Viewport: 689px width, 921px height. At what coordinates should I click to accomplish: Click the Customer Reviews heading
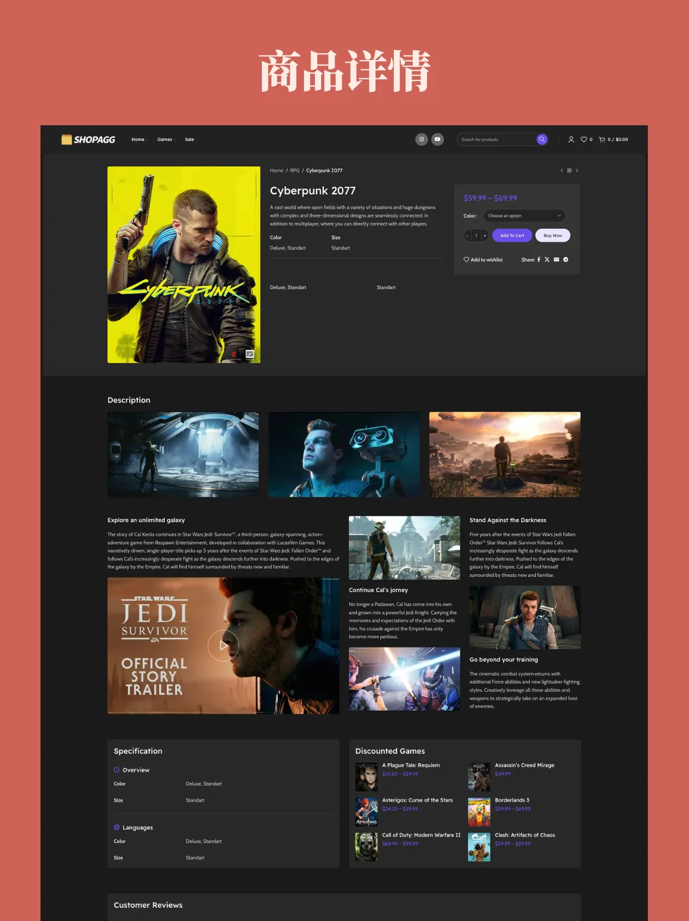coord(148,905)
